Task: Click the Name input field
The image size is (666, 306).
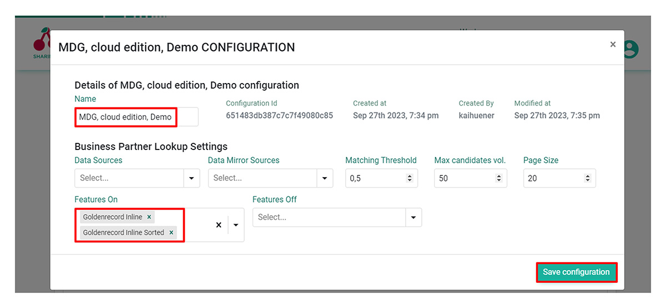Action: pos(136,117)
